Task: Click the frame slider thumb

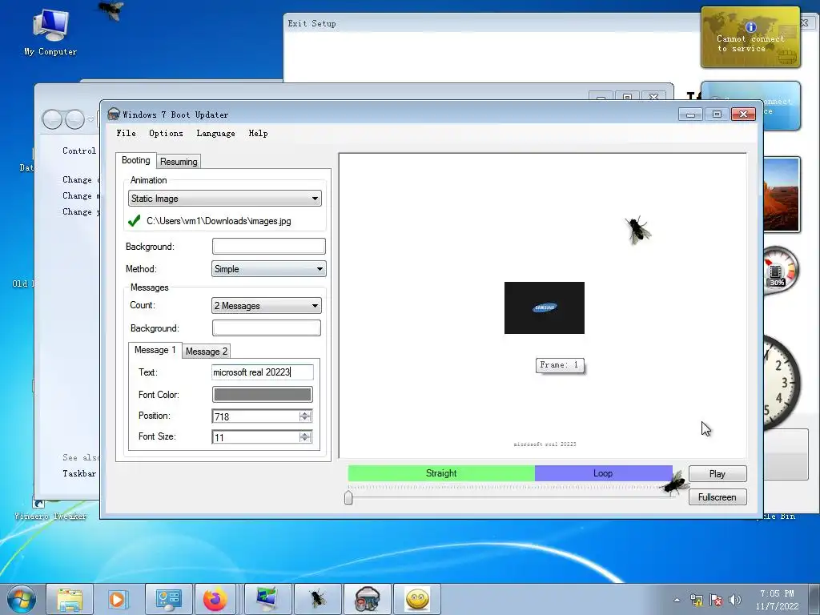Action: pyautogui.click(x=349, y=497)
